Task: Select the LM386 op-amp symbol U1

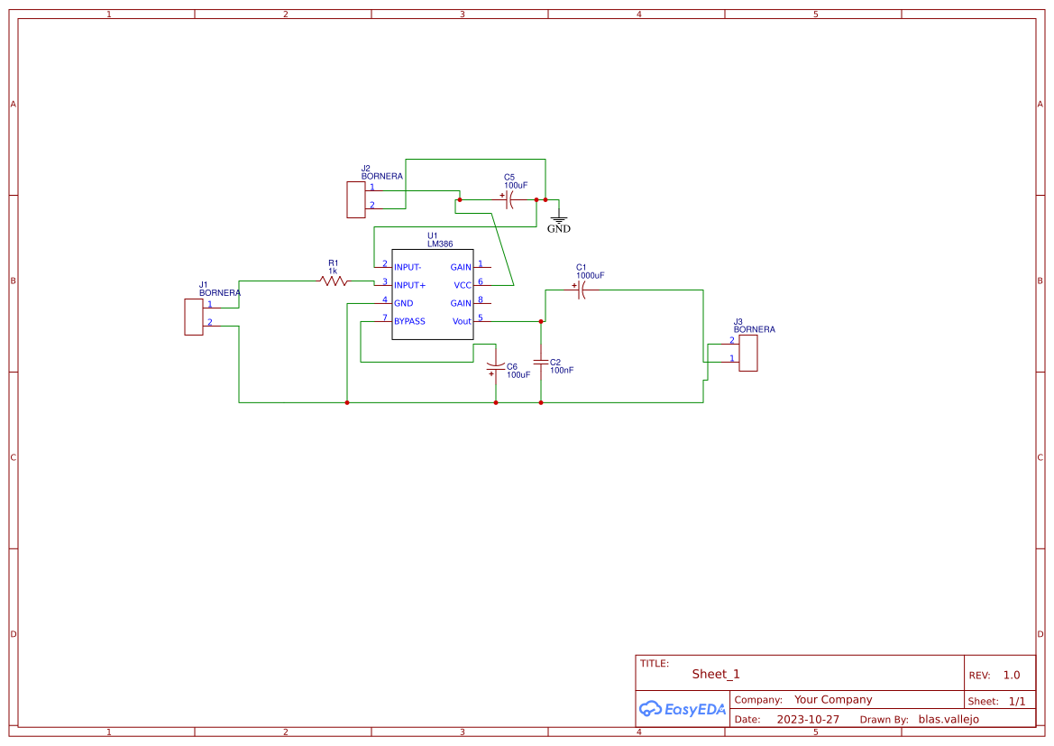Action: click(431, 293)
